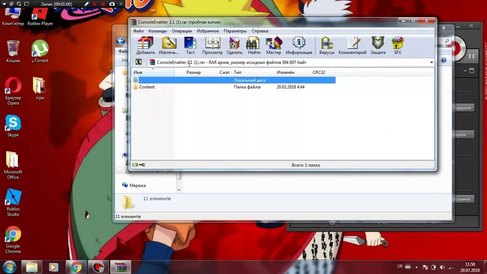487x274 pixels.
Task: Sort by the Изменён column header
Action: (x=292, y=72)
